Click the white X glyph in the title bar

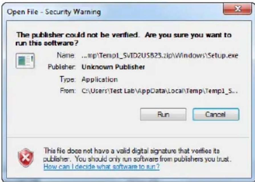[238, 9]
